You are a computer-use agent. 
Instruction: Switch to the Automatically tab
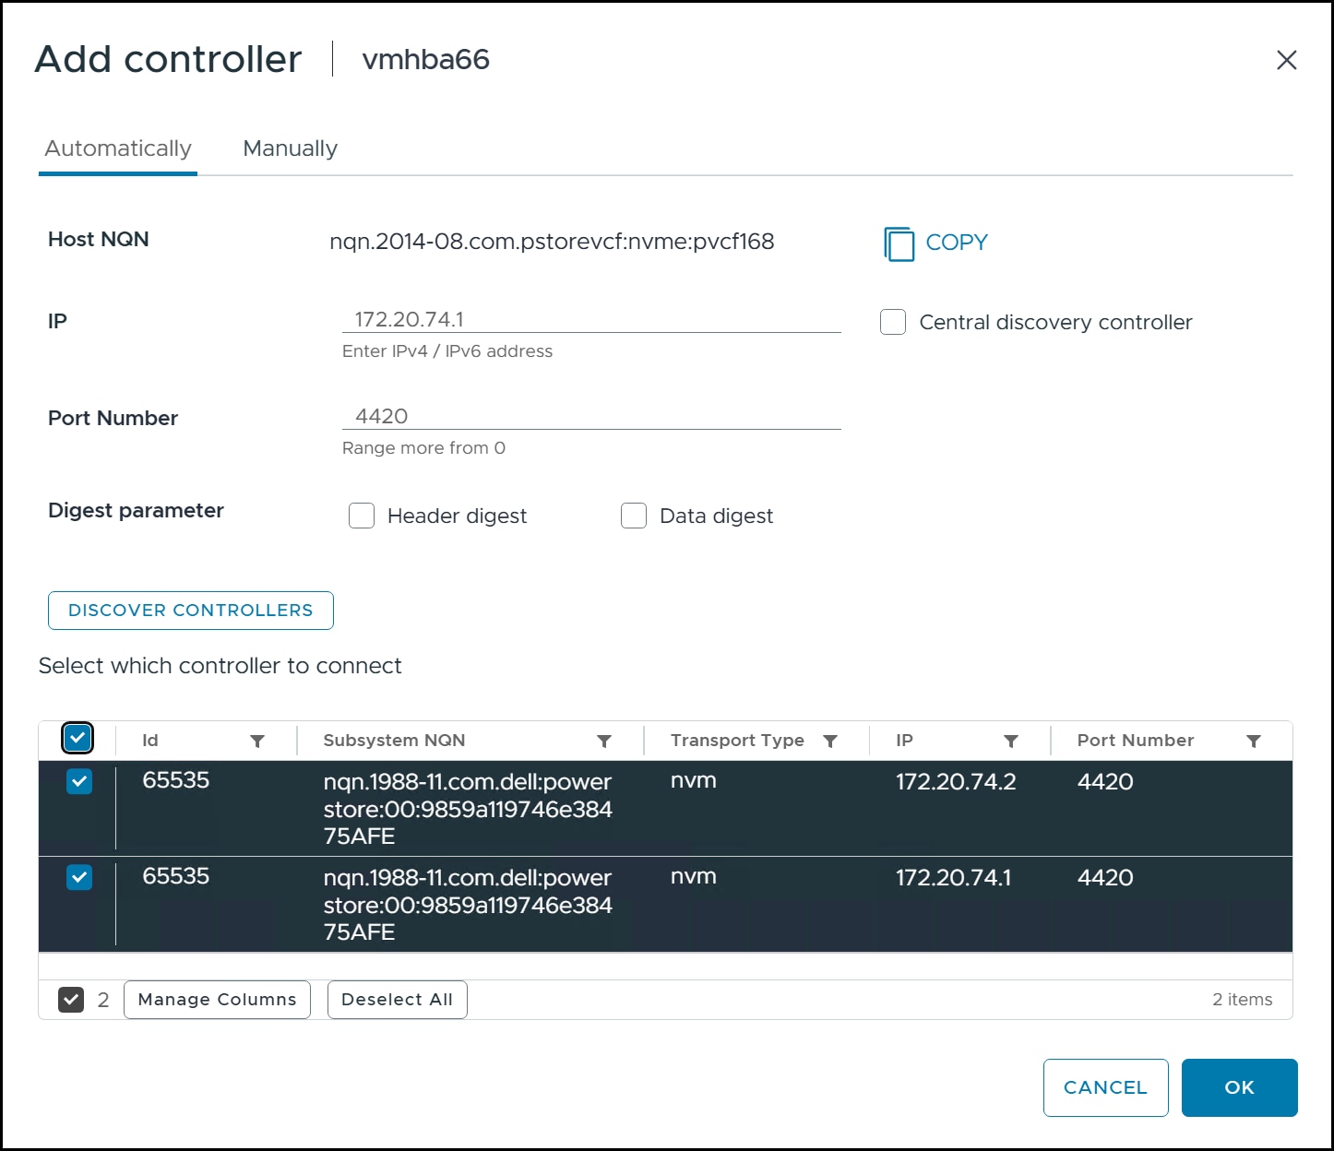click(x=118, y=148)
